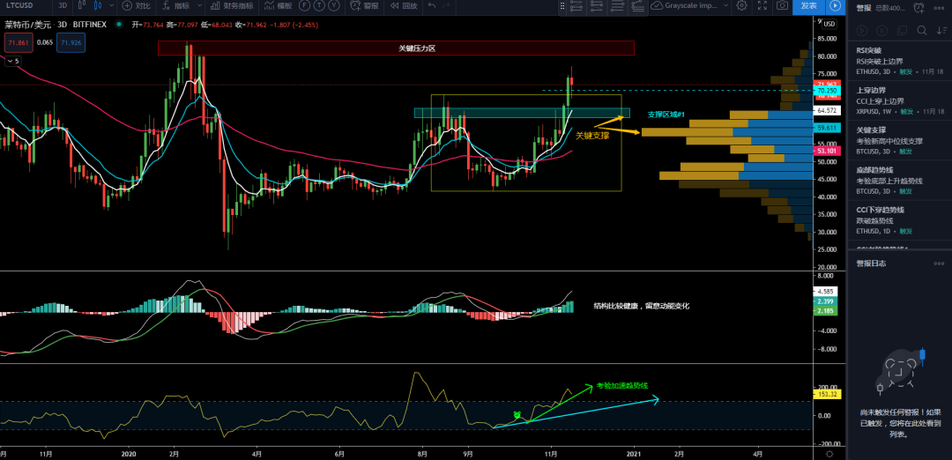Open alerts sort order icon
The image size is (952, 460).
(x=941, y=30)
